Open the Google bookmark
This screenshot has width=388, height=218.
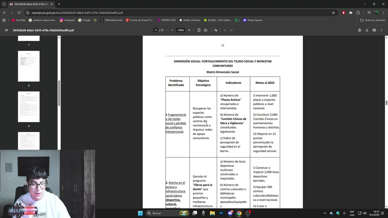pyautogui.click(x=84, y=20)
